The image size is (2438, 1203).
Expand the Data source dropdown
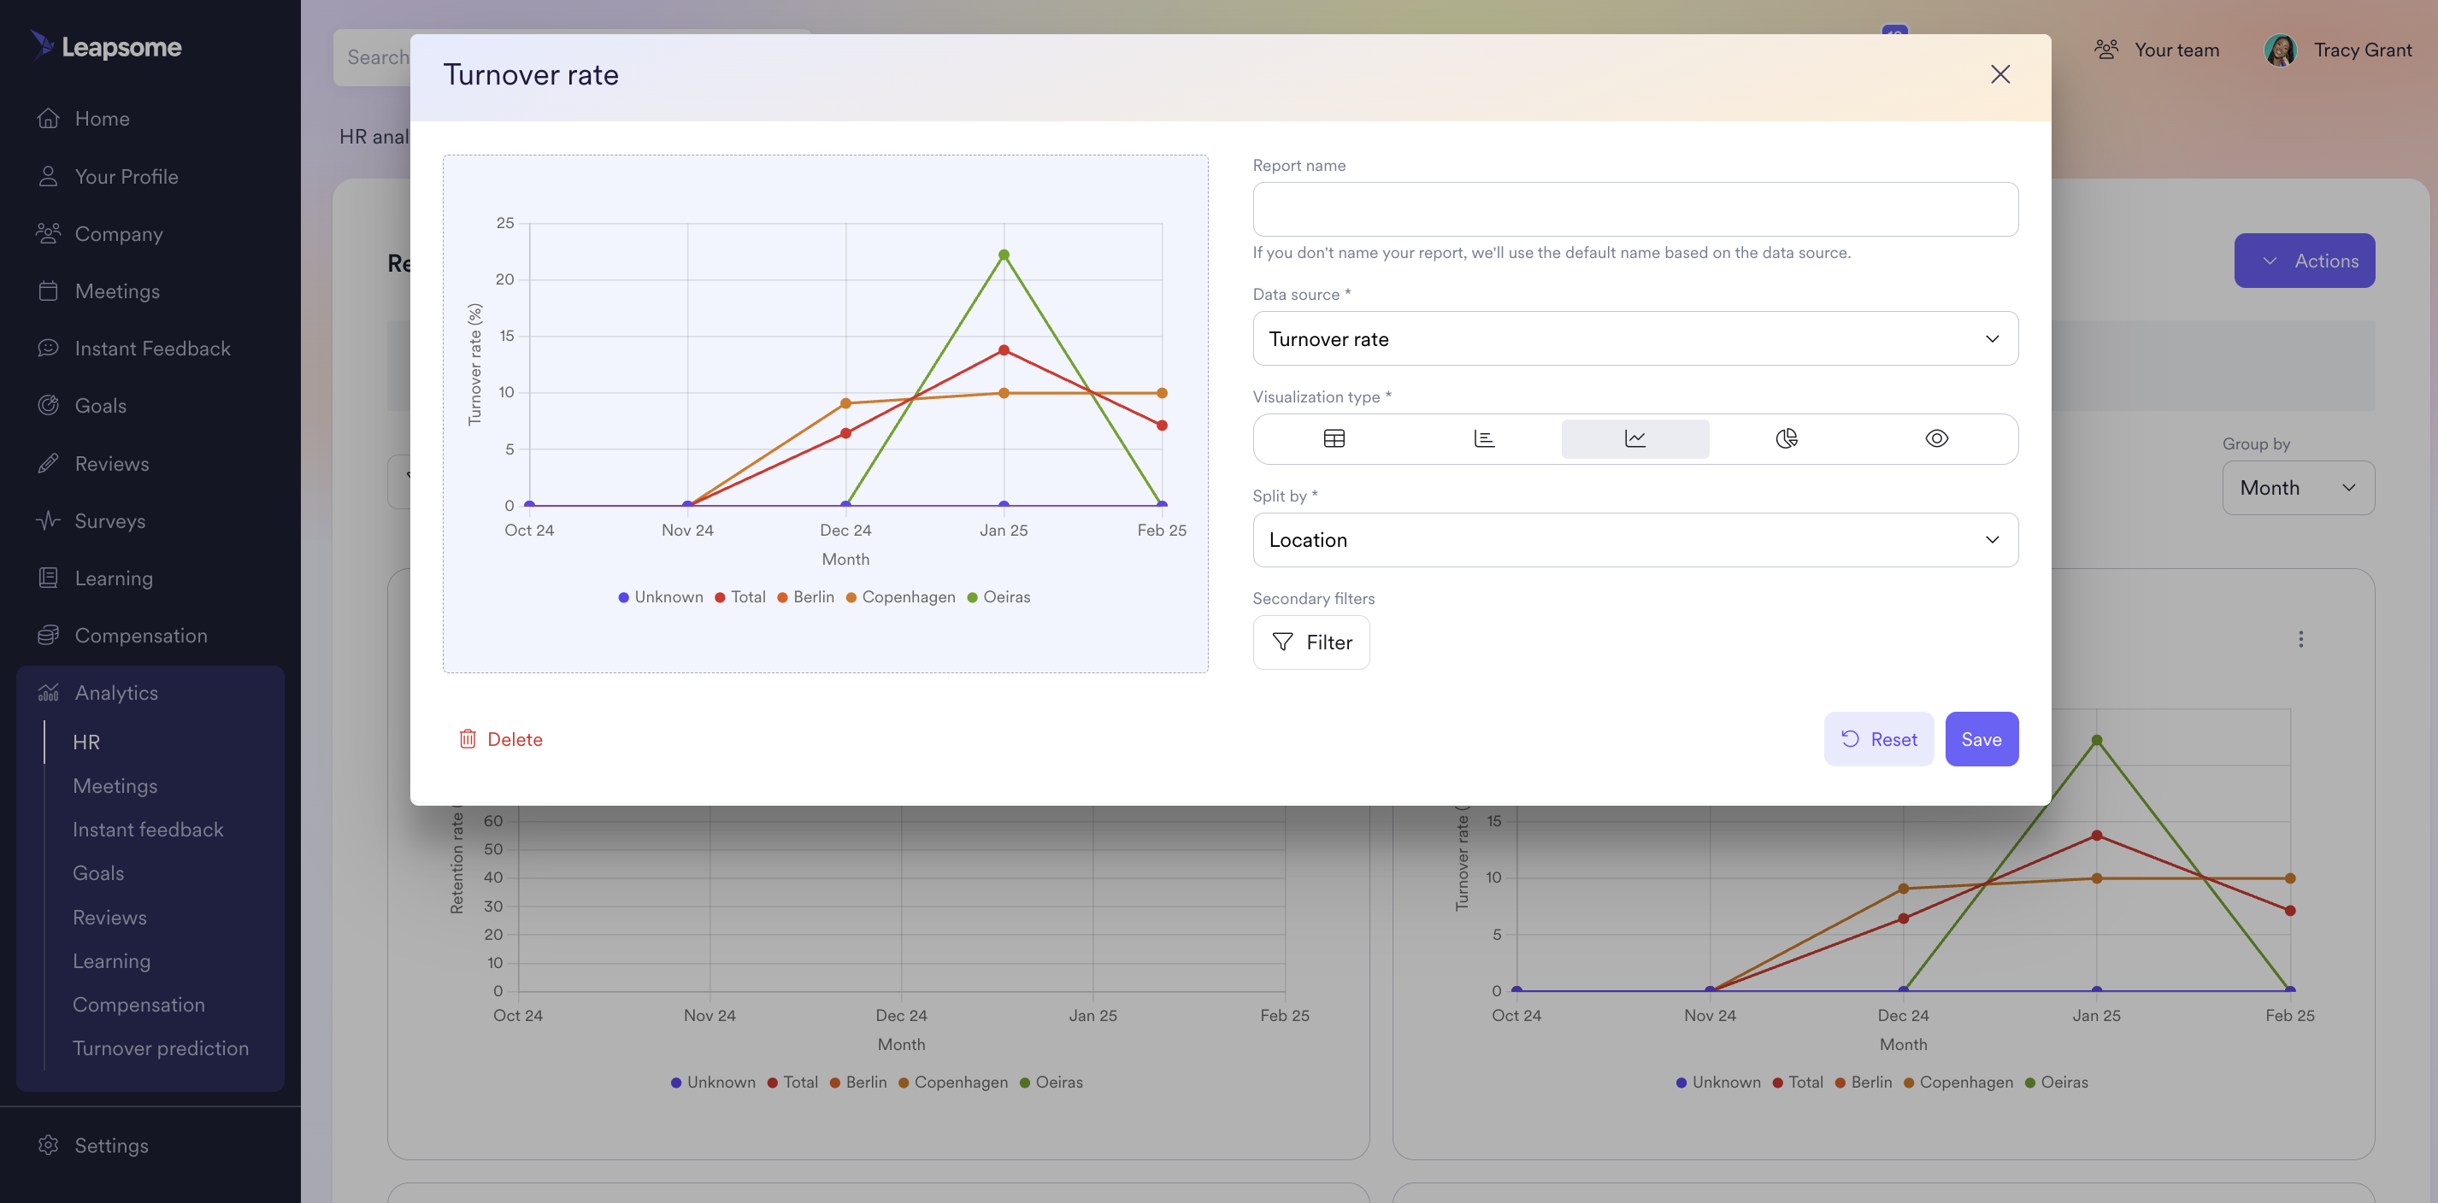coord(1634,338)
